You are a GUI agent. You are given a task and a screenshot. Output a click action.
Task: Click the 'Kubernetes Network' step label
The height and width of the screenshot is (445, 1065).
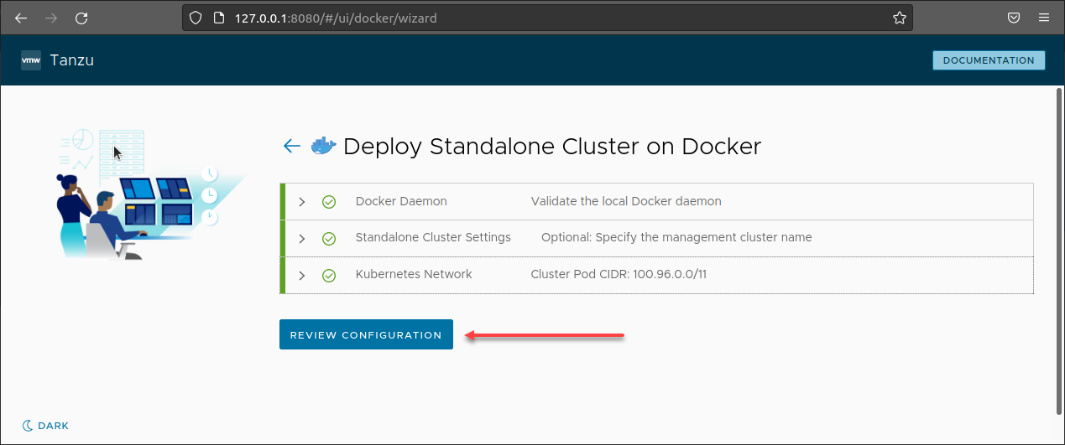coord(414,274)
